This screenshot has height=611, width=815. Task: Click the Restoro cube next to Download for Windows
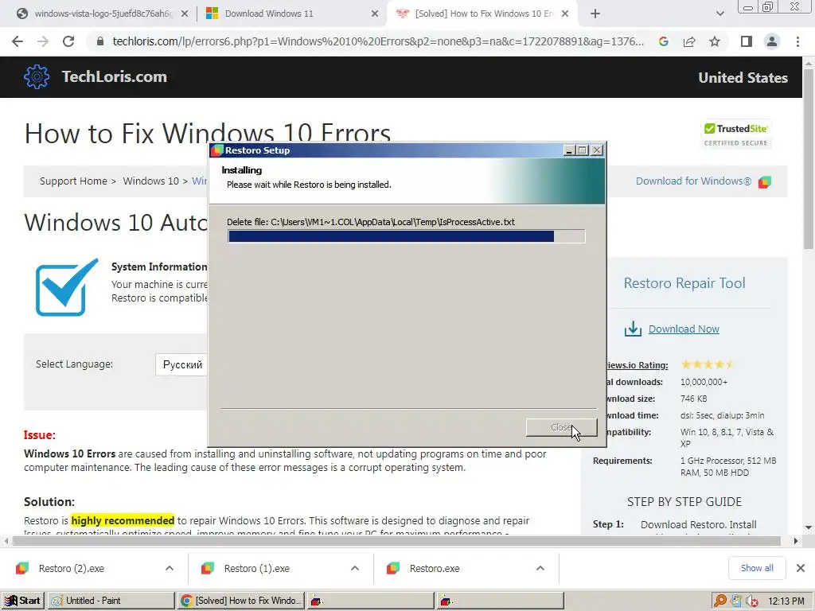point(765,182)
